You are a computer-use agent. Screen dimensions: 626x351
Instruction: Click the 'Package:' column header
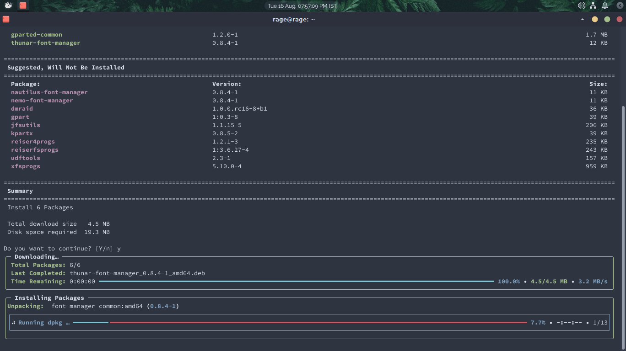(26, 84)
